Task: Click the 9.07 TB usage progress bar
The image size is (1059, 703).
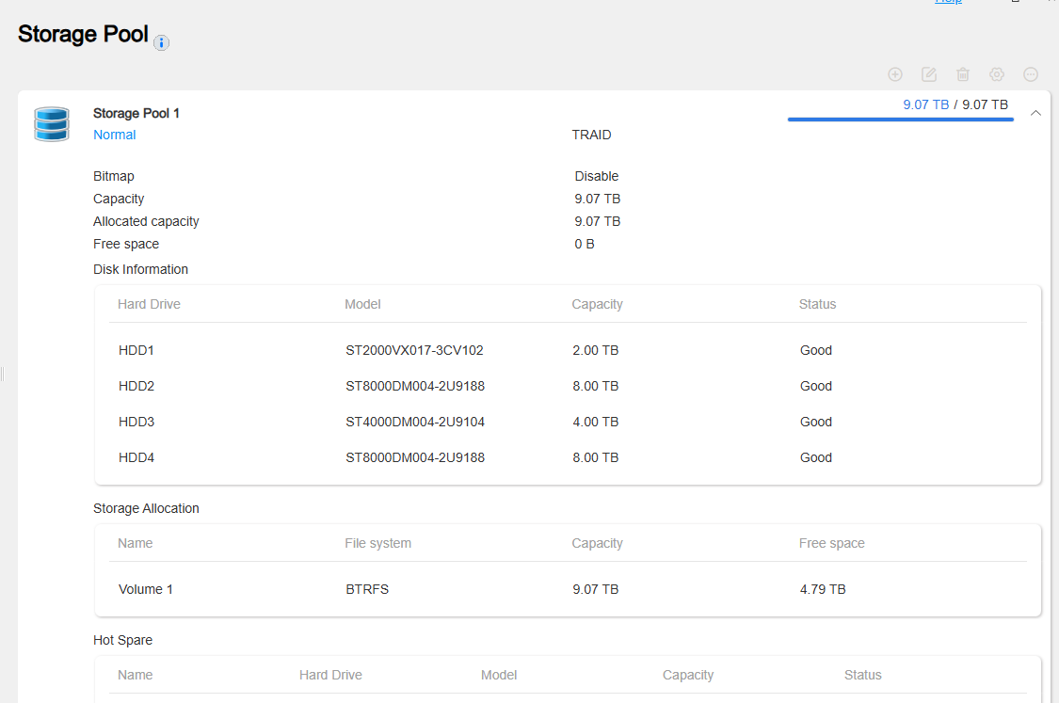Action: click(900, 120)
